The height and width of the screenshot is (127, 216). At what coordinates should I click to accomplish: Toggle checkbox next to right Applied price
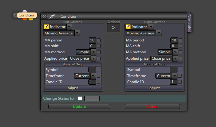point(181,58)
